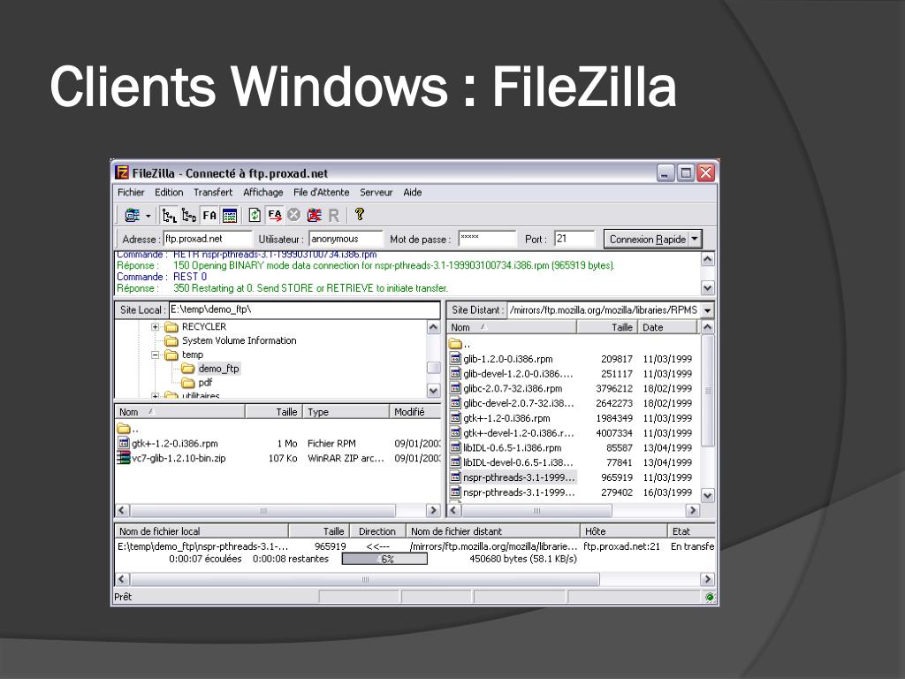Viewport: 905px width, 679px height.
Task: Click message log scroll up arrow
Action: click(x=708, y=259)
